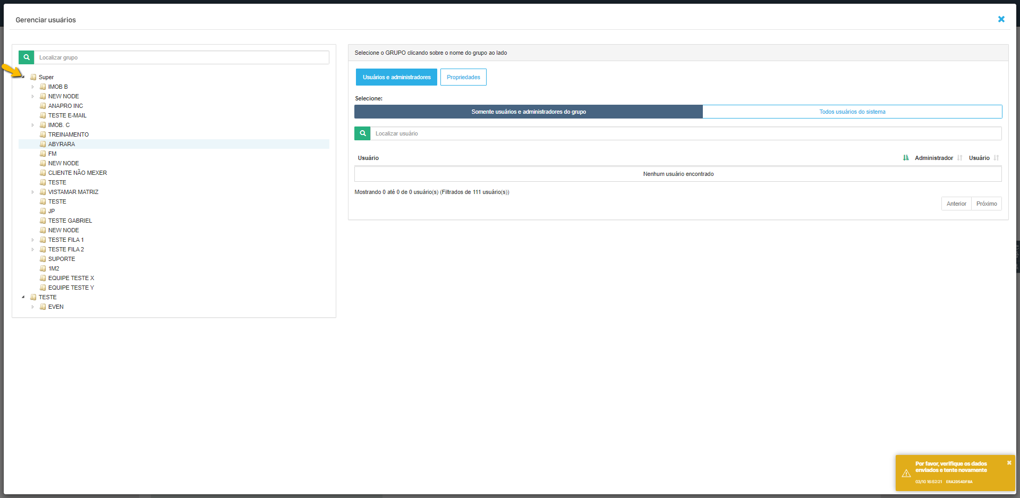Click the Anterior pagination button

click(x=956, y=204)
